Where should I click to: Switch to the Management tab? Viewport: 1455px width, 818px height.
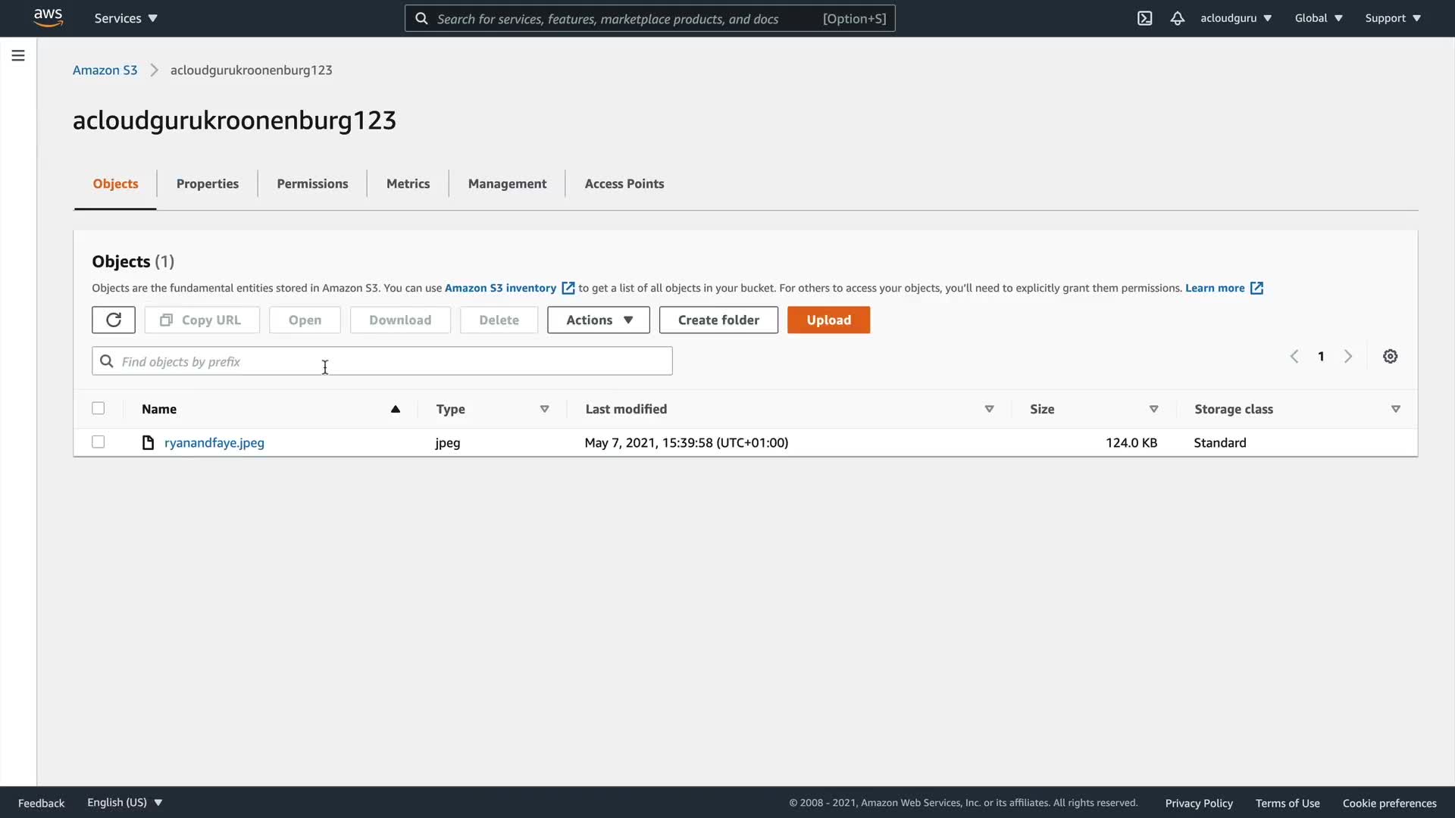[507, 183]
